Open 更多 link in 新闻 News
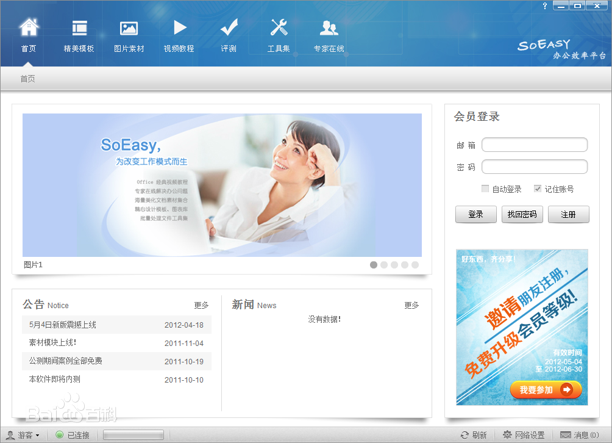Viewport: 612px width, 443px height. (x=411, y=305)
